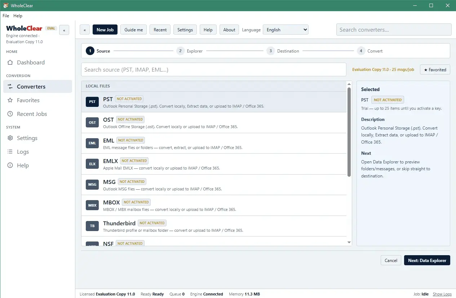This screenshot has width=456, height=298.
Task: Click the About button
Action: (229, 30)
